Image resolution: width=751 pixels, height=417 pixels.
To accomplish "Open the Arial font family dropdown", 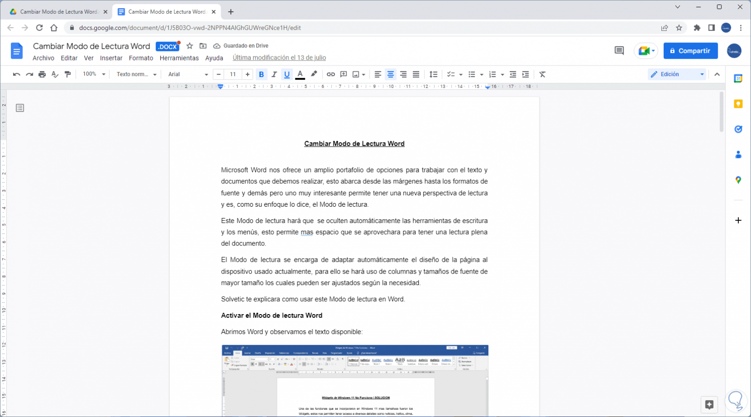I will click(x=188, y=74).
